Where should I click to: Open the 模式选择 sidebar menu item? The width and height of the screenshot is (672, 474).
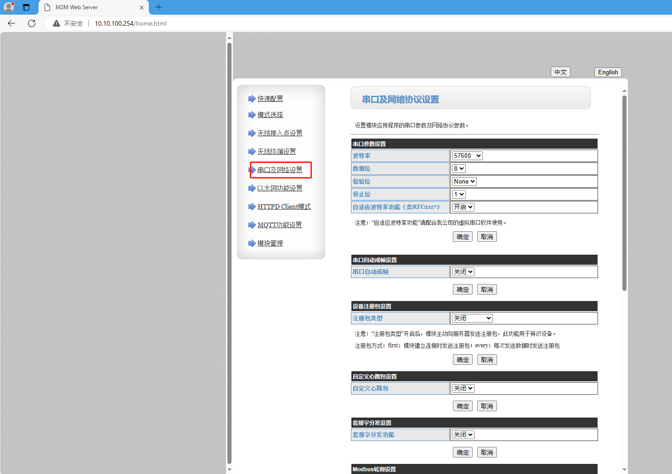(270, 115)
